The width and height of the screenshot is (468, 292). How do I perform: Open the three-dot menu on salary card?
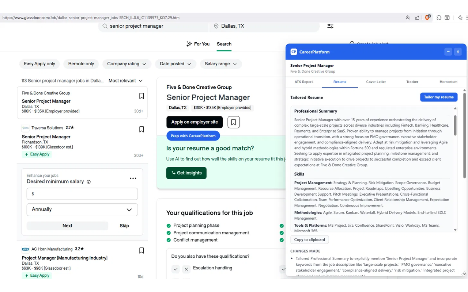133,178
